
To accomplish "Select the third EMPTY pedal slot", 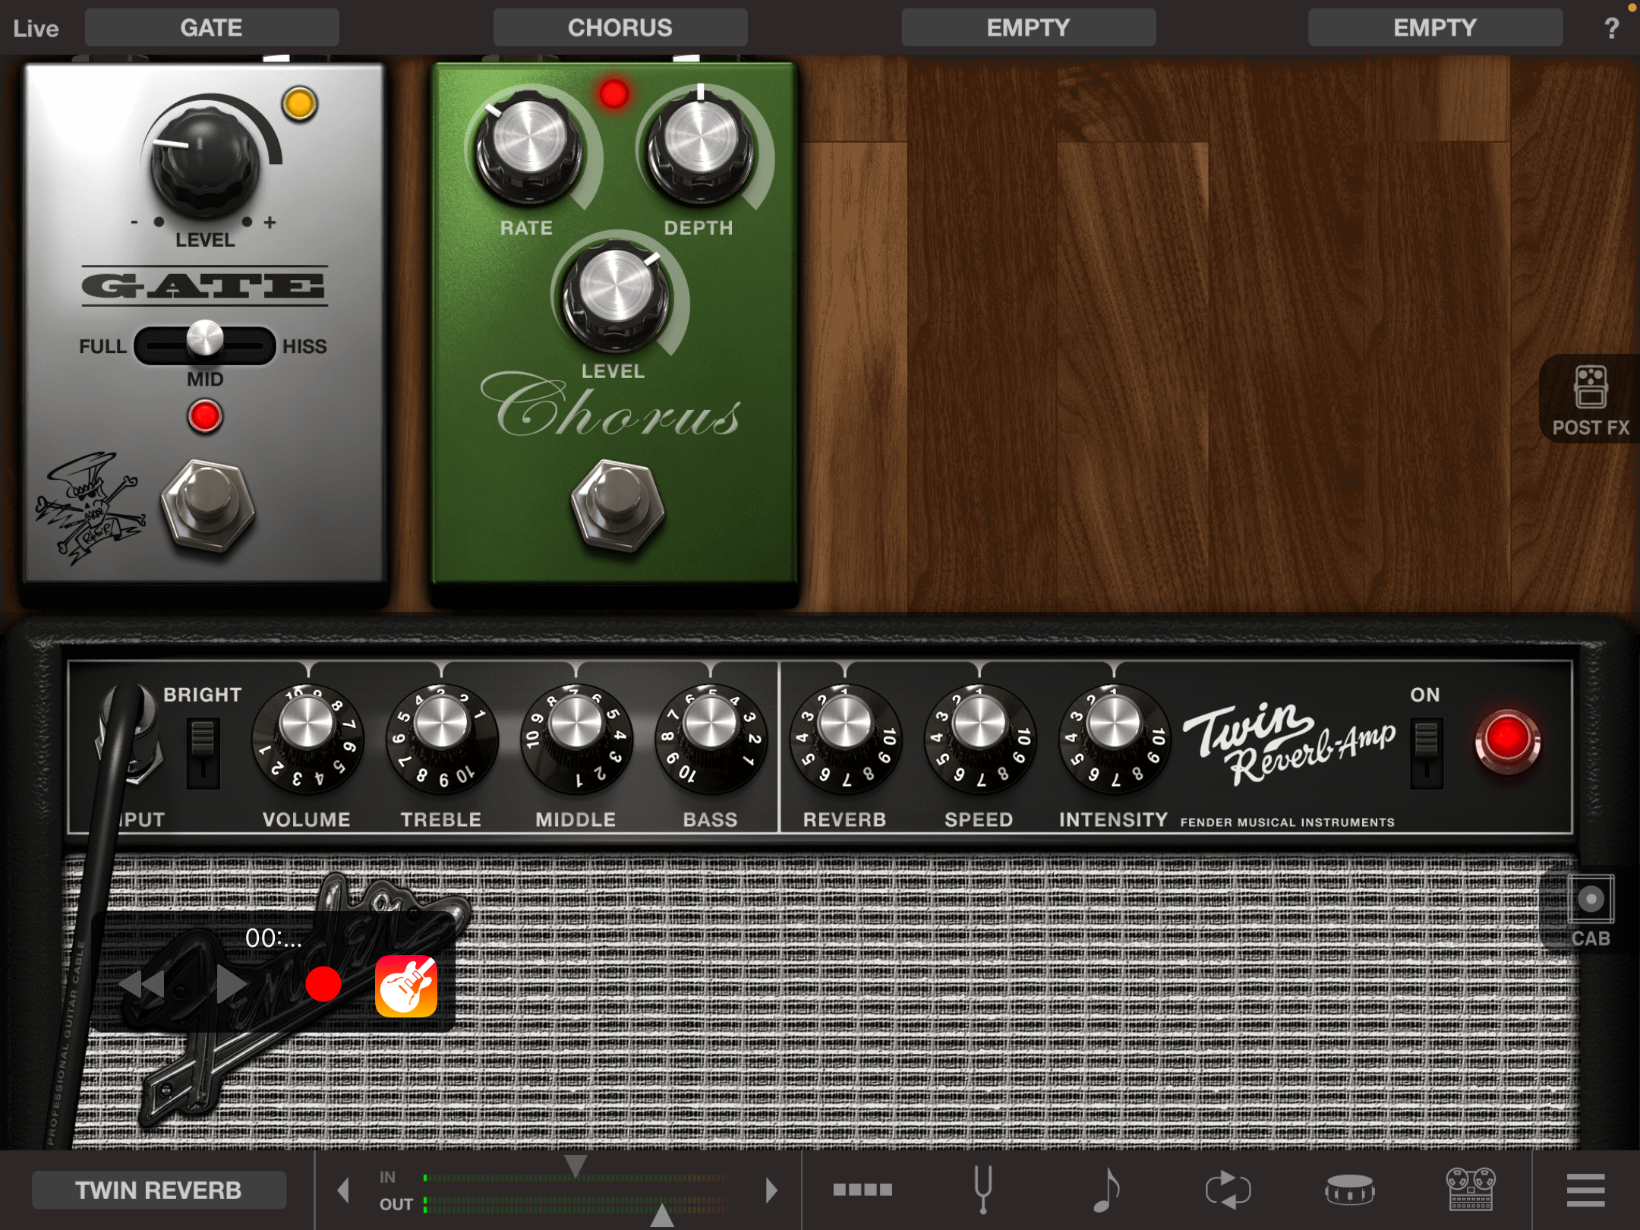I will [1029, 28].
